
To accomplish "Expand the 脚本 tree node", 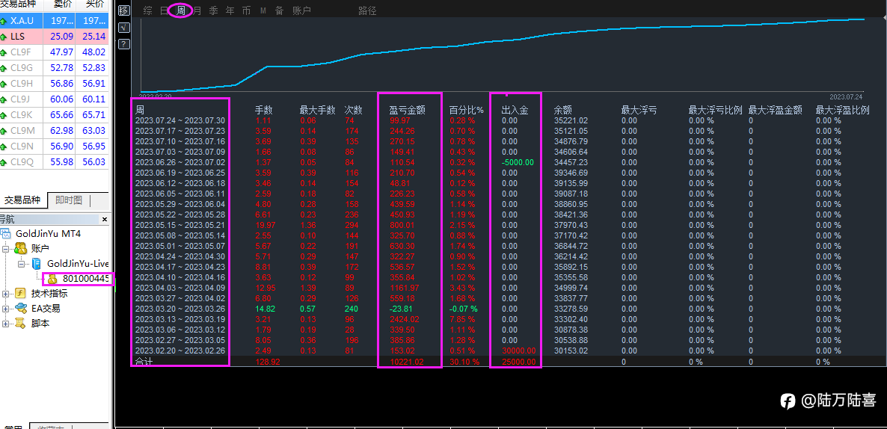I will 6,324.
